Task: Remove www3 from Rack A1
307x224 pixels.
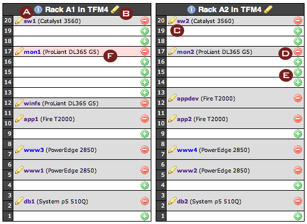Action: click(145, 150)
